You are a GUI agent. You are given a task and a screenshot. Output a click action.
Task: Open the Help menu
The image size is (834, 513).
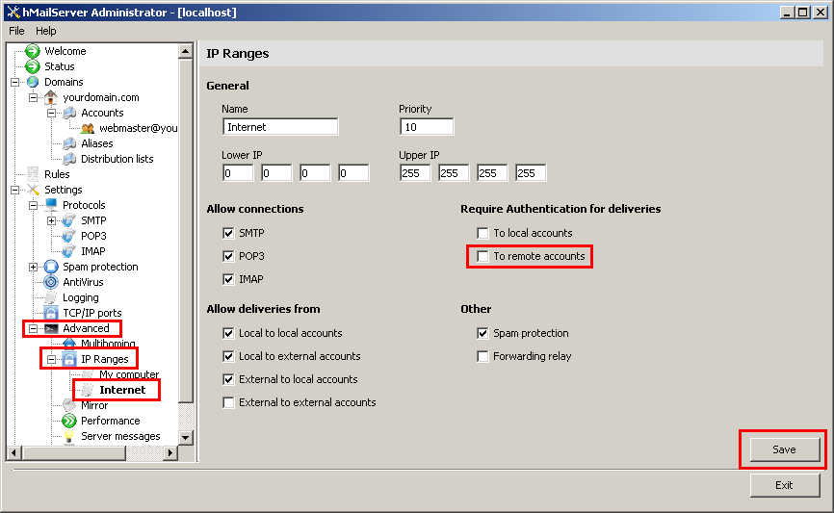[45, 31]
